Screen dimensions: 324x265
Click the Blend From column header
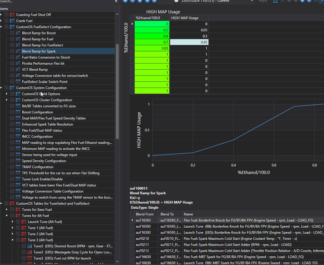click(145, 214)
